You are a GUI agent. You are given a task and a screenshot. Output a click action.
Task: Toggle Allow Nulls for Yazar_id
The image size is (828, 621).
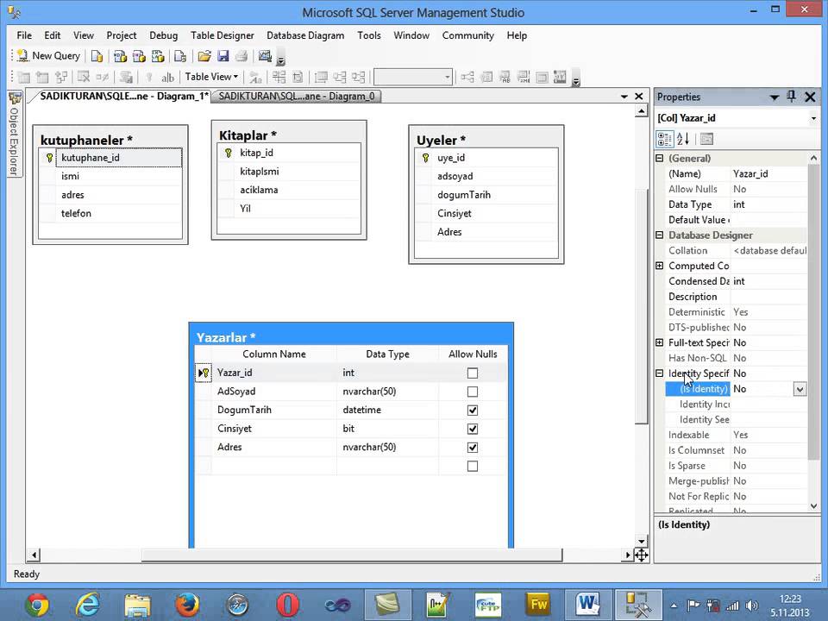(473, 373)
